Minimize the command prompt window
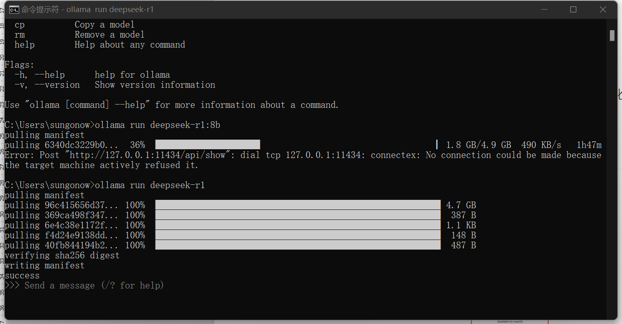This screenshot has width=622, height=324. tap(543, 9)
